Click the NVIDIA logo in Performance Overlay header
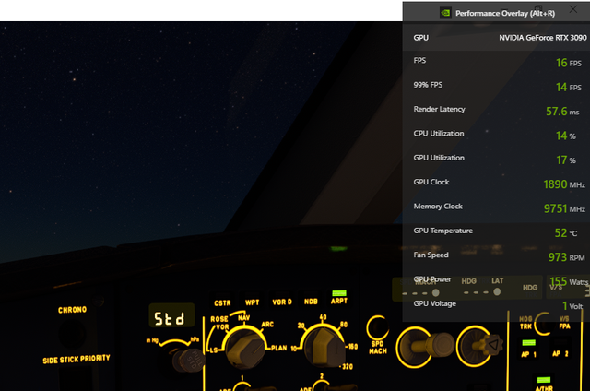The height and width of the screenshot is (391, 590). (x=445, y=13)
